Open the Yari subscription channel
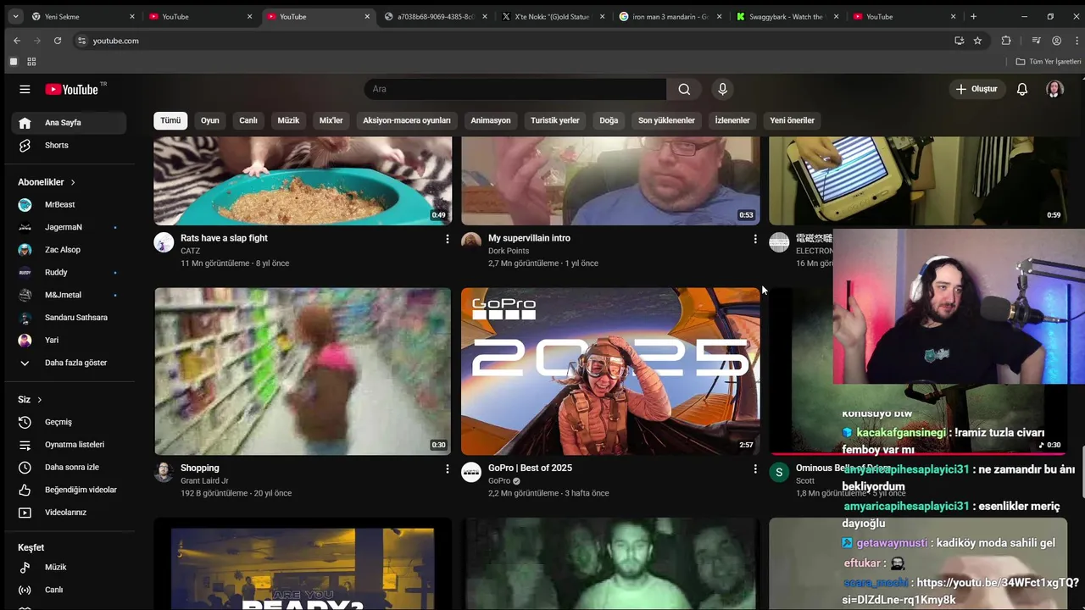This screenshot has height=610, width=1085. point(69,340)
